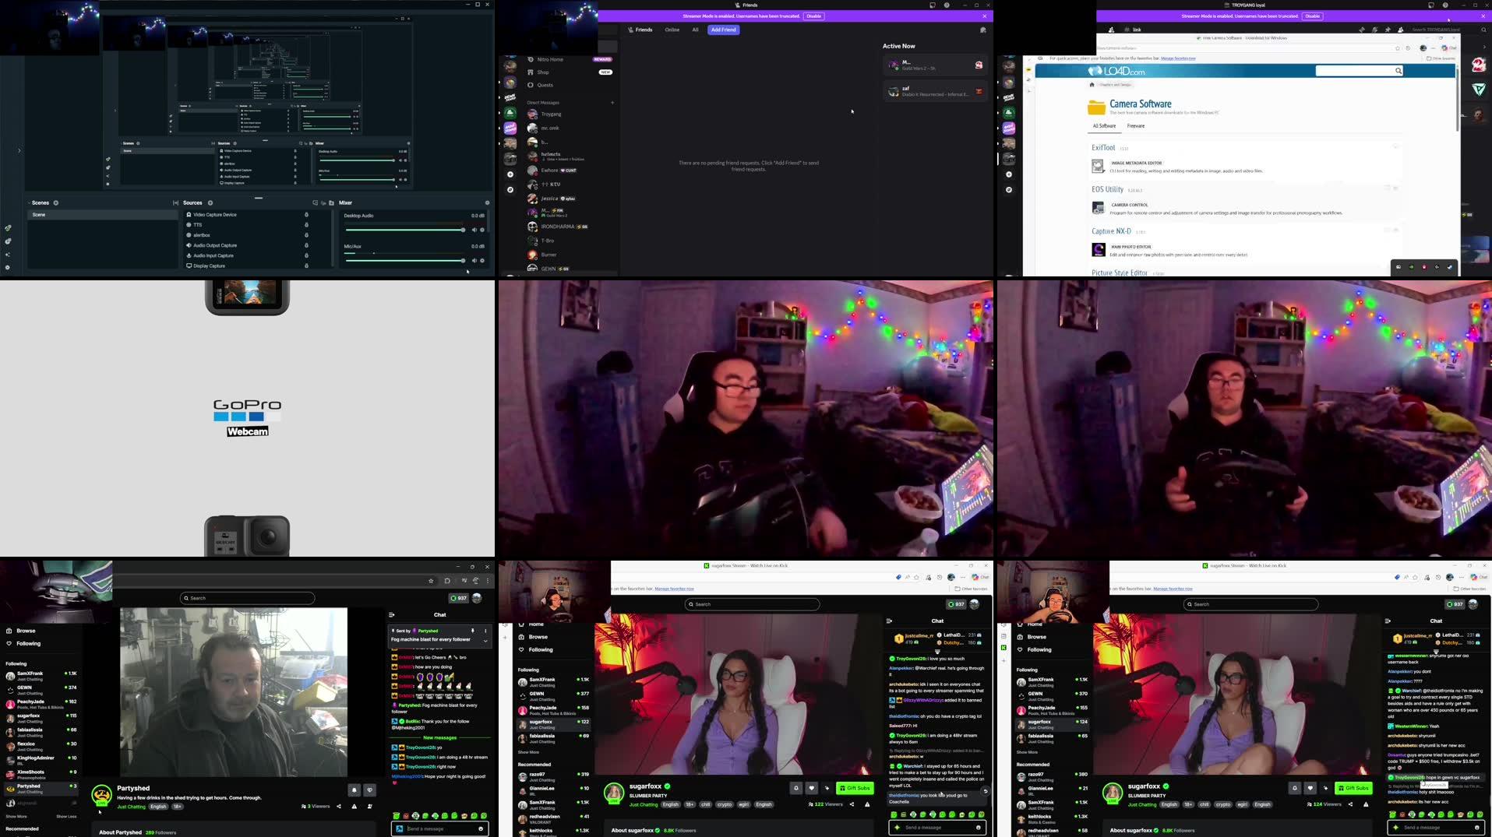Open the Desktop Audio settings gear in Mixer
Viewport: 1492px width, 837px height.
[x=482, y=230]
